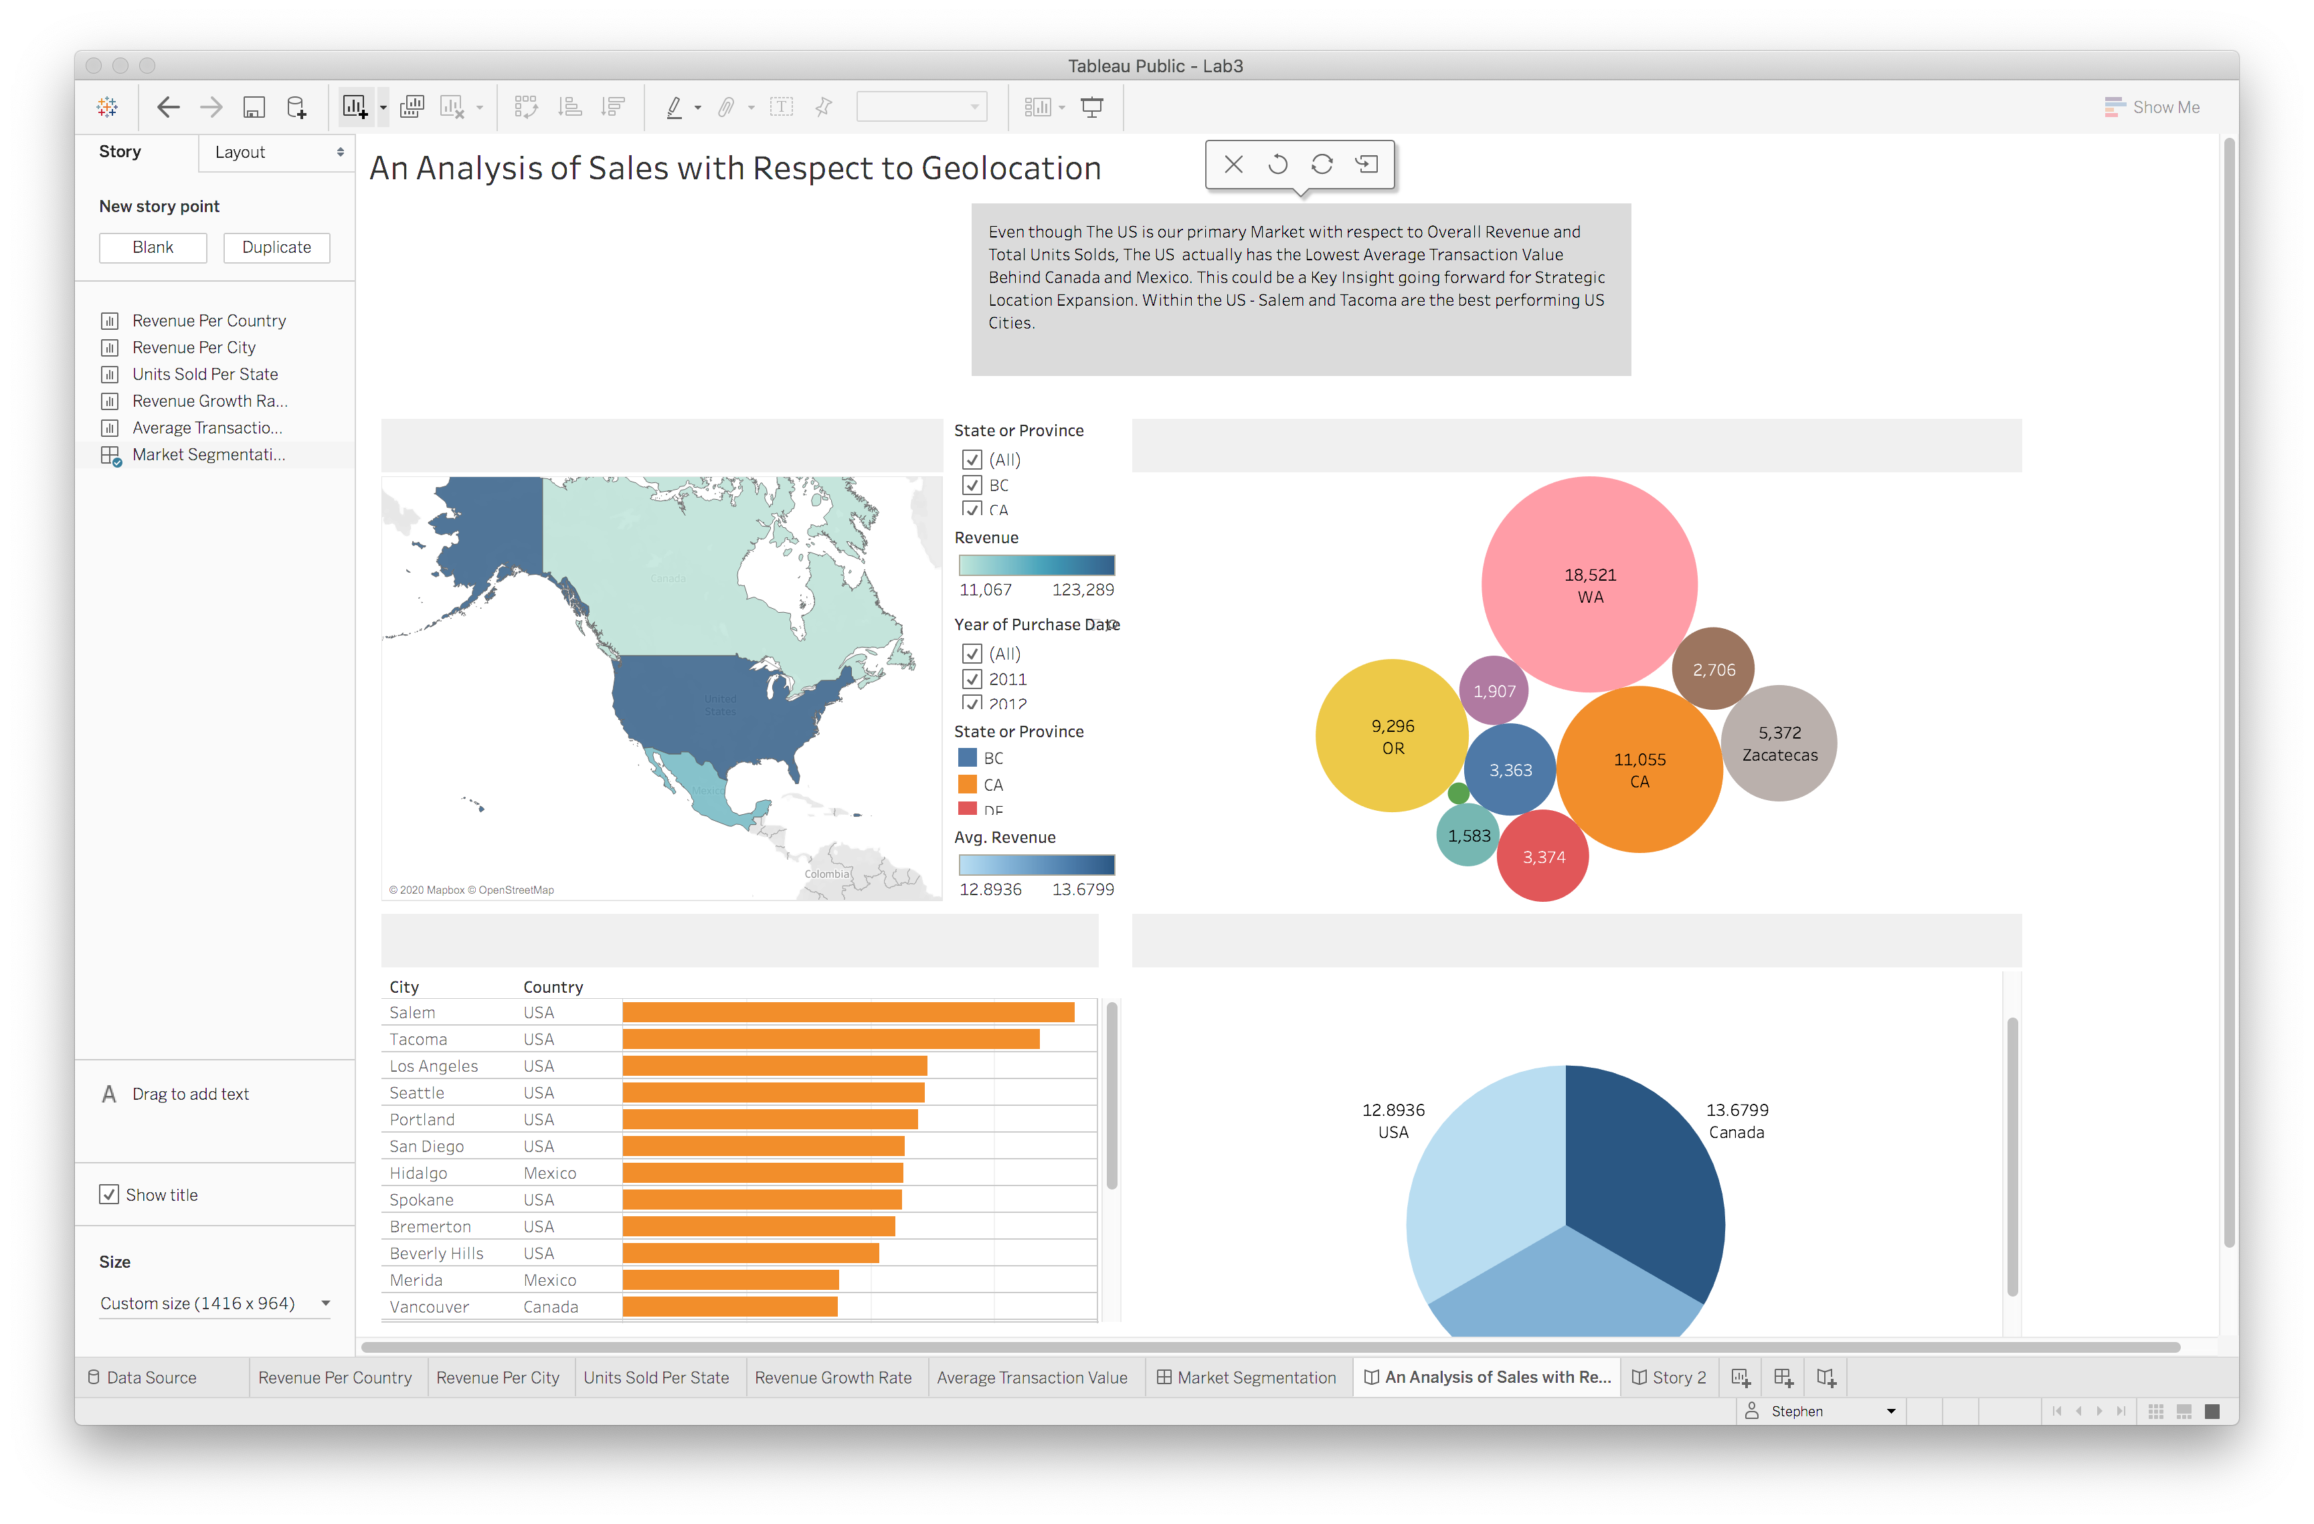This screenshot has width=2314, height=1524.
Task: Click the new worksheet toolbar icon
Action: 355,107
